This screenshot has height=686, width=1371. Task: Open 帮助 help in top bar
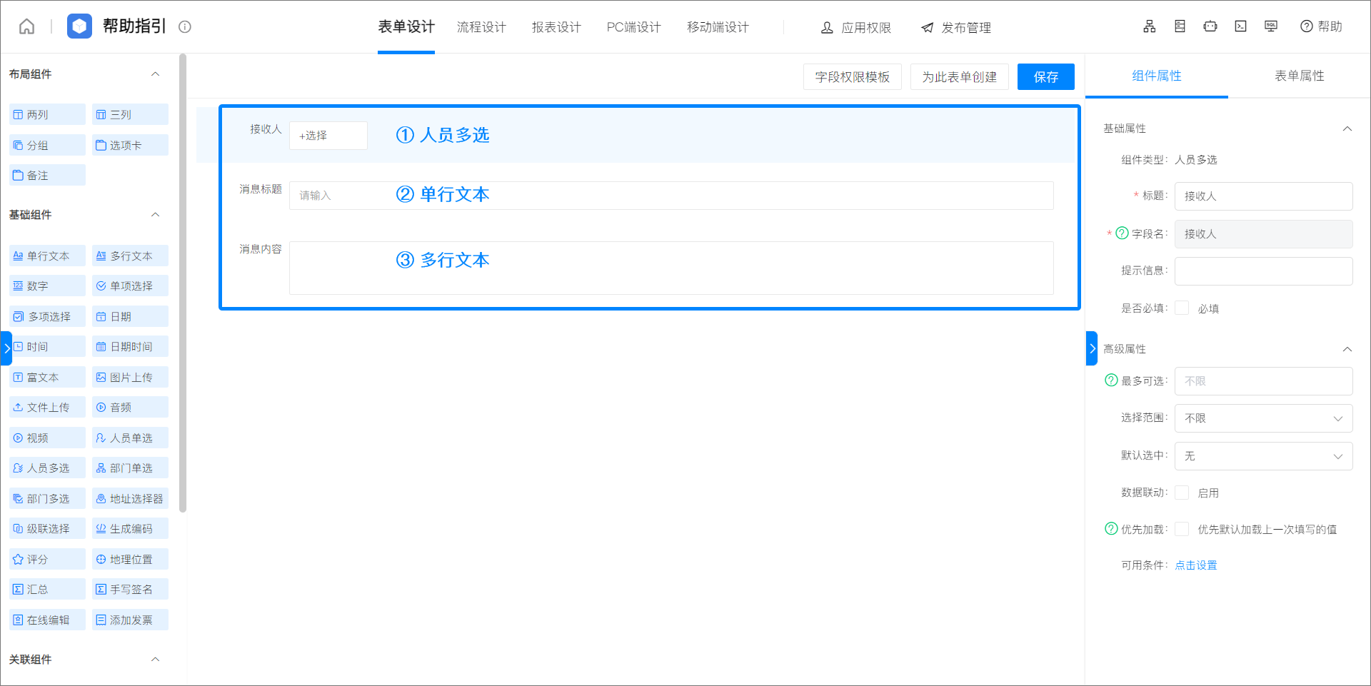click(1321, 26)
